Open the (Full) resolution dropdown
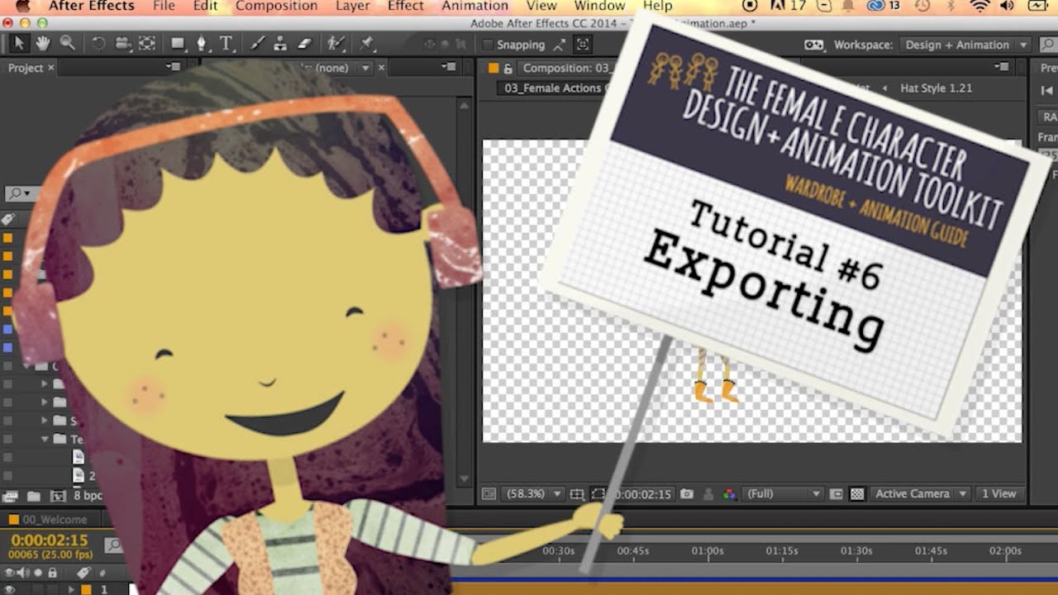1058x595 pixels. [x=784, y=494]
